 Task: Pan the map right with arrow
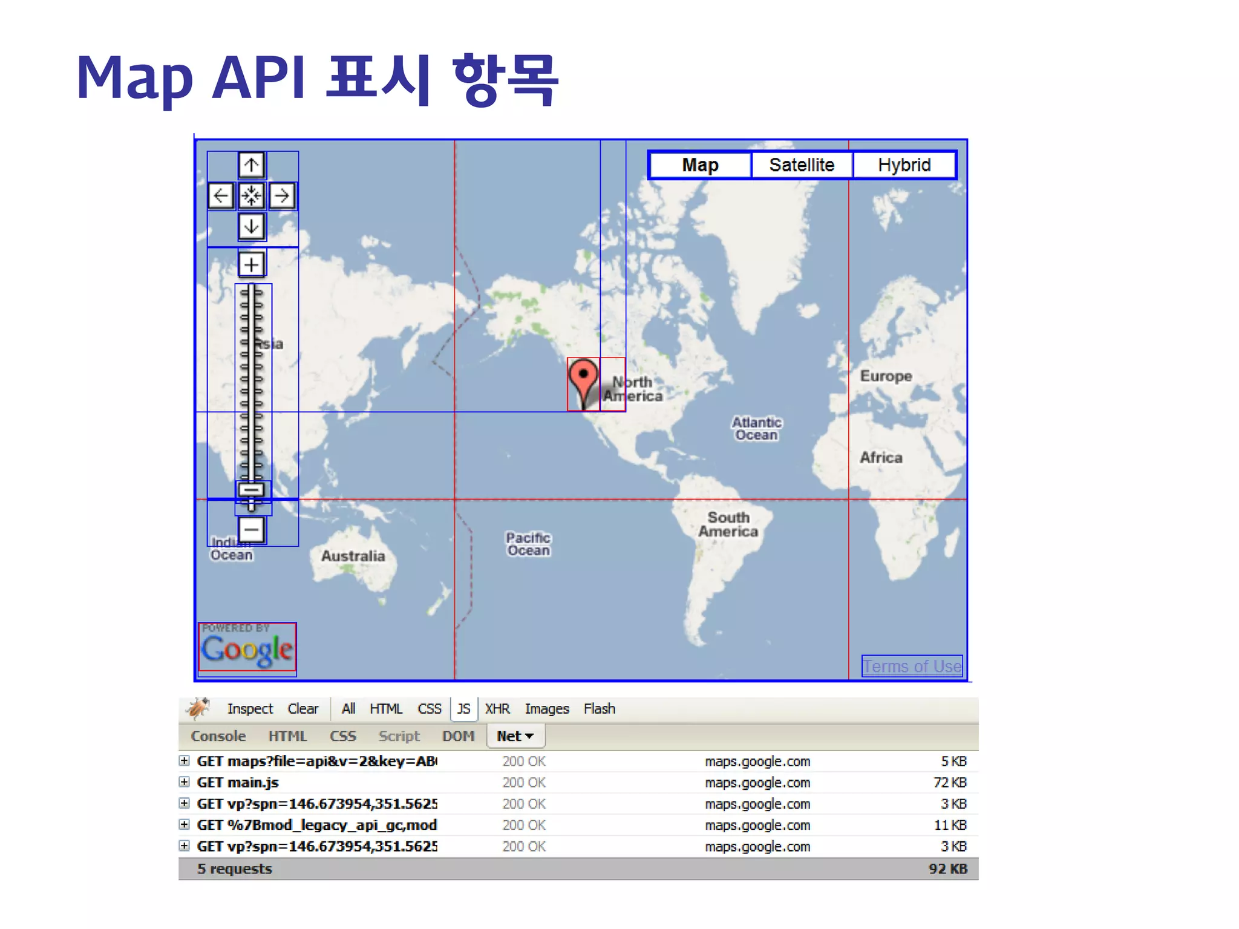point(282,195)
